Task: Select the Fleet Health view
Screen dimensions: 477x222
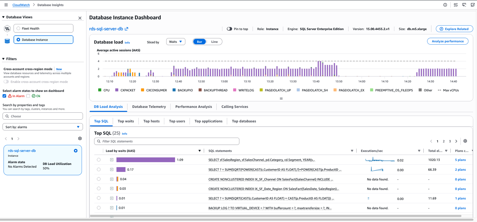Action: (x=44, y=28)
